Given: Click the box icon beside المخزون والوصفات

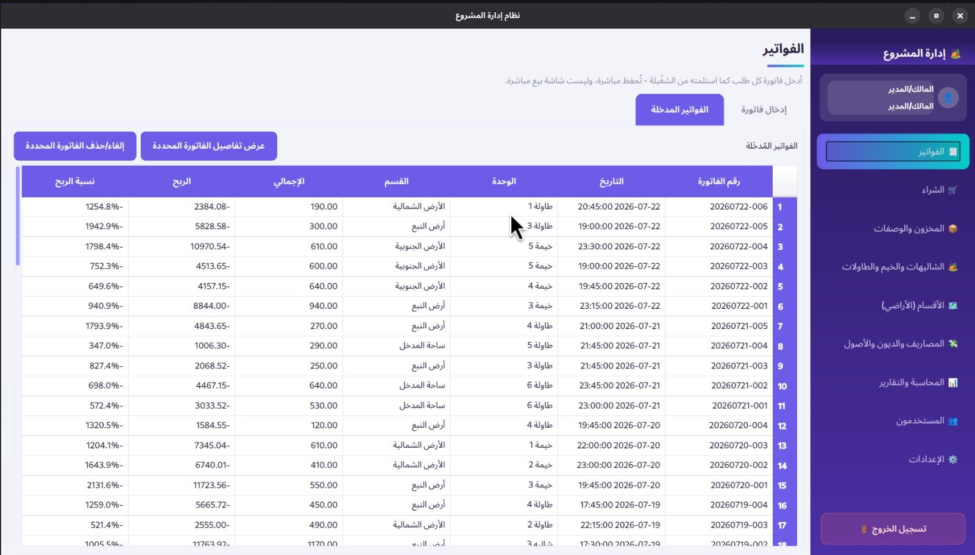Looking at the screenshot, I should tap(953, 228).
